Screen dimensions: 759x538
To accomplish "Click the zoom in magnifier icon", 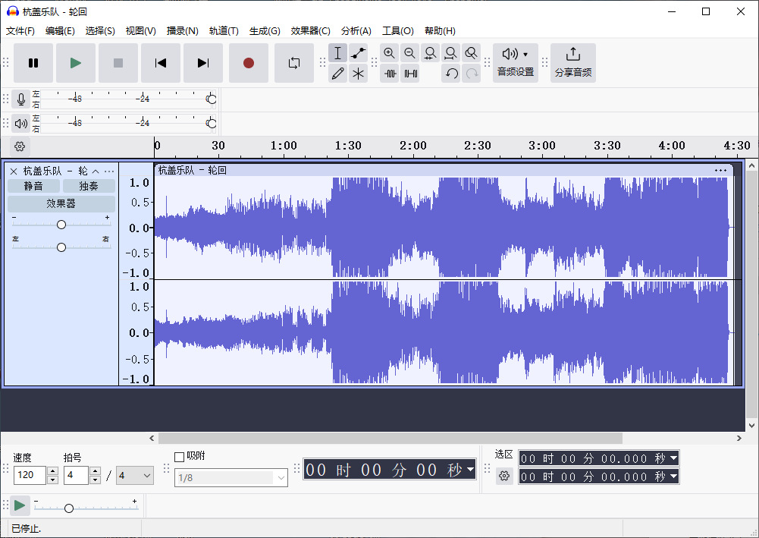I will click(390, 53).
